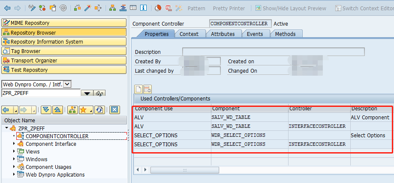Click Collapse All Nodes double-up arrow
Screen dimensions: 394x183
coord(57,110)
